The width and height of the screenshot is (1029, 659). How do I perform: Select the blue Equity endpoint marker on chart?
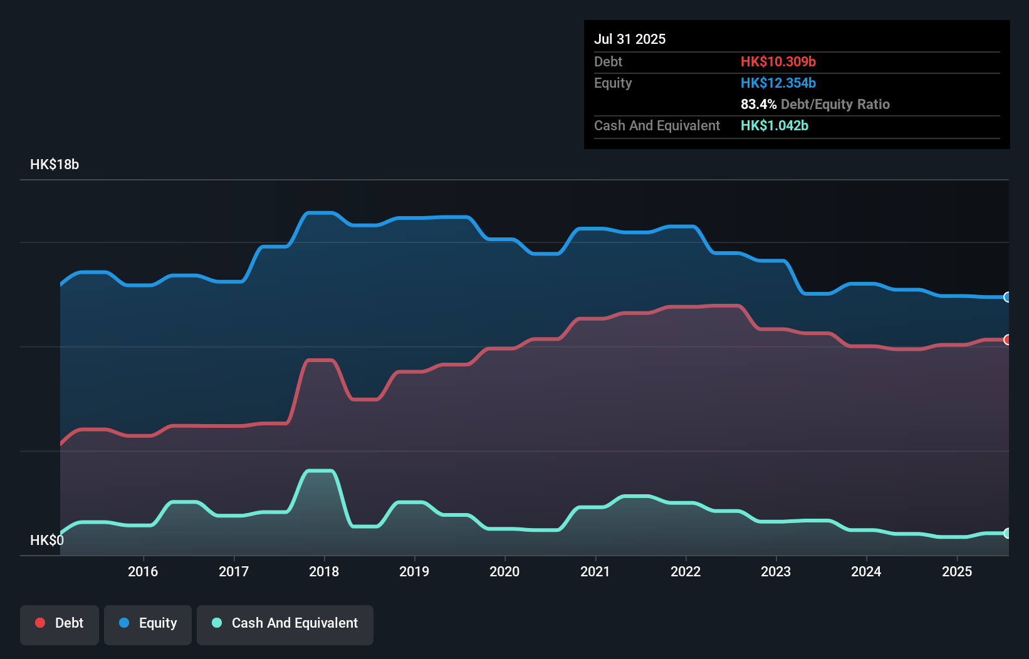pos(1006,298)
